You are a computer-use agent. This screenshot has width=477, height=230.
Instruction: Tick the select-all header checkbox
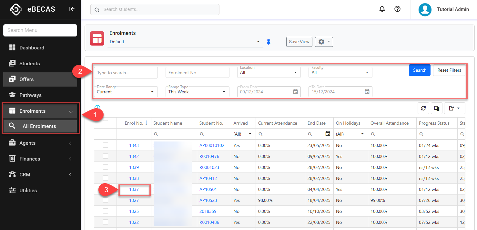(x=106, y=123)
